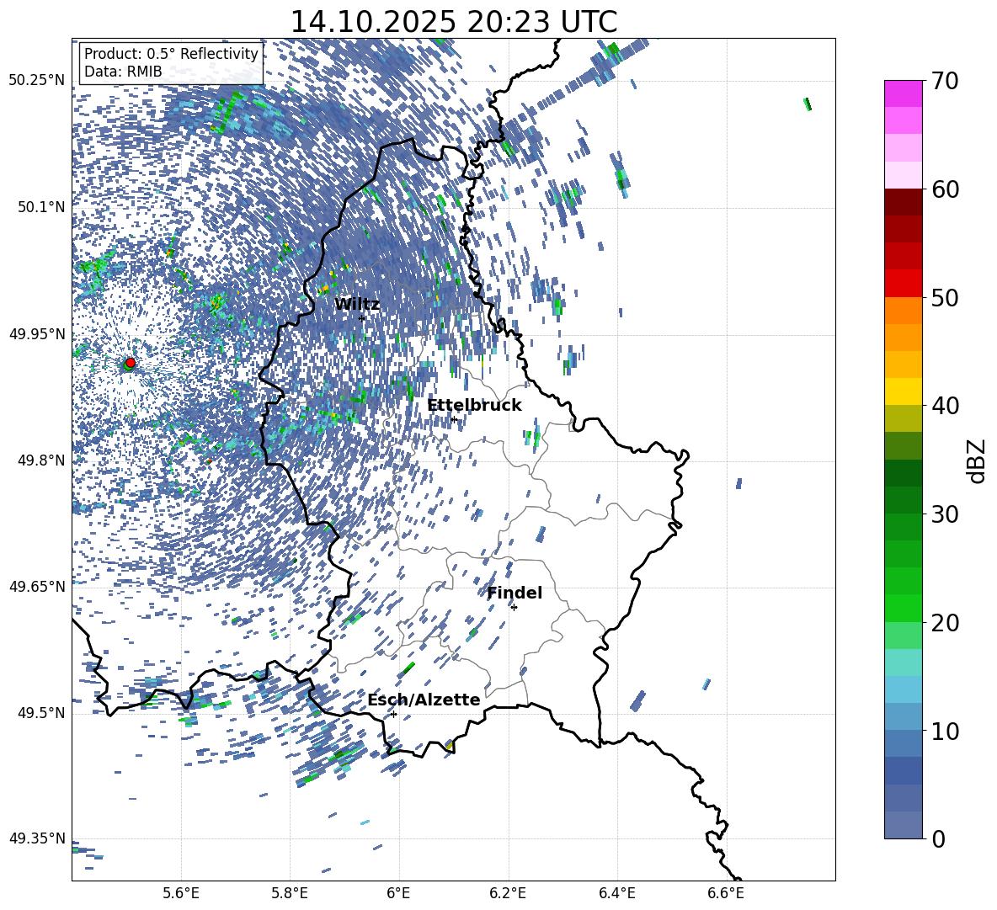Image resolution: width=997 pixels, height=910 pixels.
Task: Click the 'Data: RMIB' text
Action: (123, 72)
